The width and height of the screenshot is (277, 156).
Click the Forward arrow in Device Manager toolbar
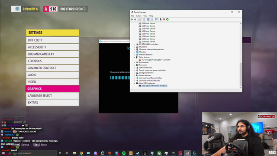click(x=135, y=19)
